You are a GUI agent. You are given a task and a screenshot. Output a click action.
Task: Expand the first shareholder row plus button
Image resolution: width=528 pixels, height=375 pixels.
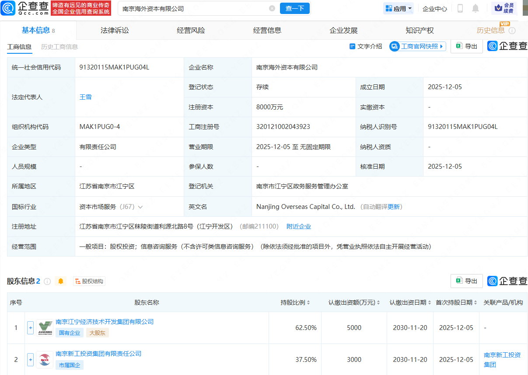pos(30,328)
